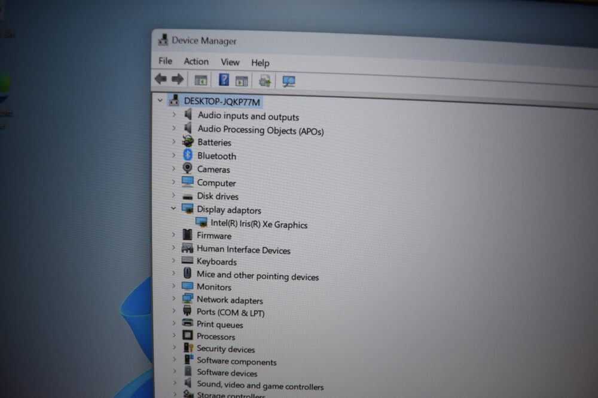Click the Update device driver toolbar icon
The width and height of the screenshot is (598, 398).
pos(265,81)
